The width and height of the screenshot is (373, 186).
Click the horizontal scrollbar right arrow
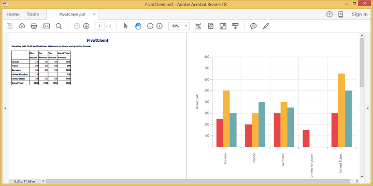pyautogui.click(x=357, y=181)
